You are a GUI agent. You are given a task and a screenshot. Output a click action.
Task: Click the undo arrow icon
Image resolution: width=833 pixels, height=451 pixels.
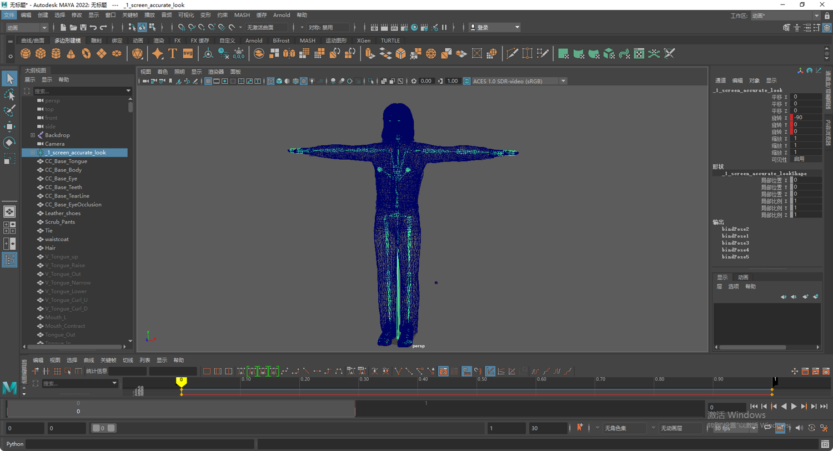(93, 27)
